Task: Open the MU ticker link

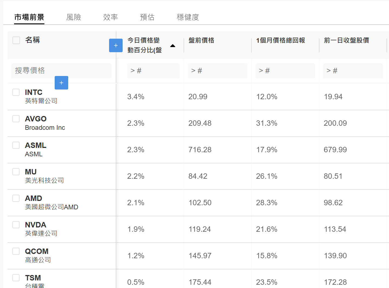Action: coord(31,172)
